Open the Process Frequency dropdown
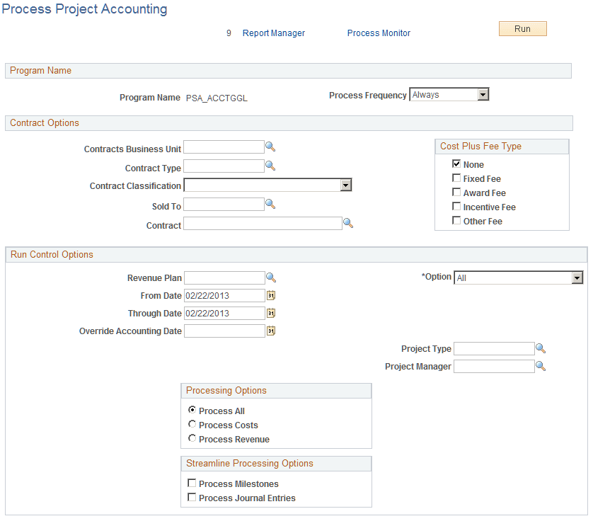This screenshot has width=593, height=521. 484,94
